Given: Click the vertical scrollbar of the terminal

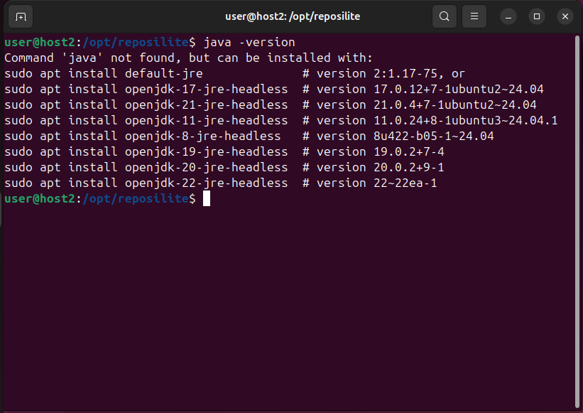Looking at the screenshot, I should [577, 221].
